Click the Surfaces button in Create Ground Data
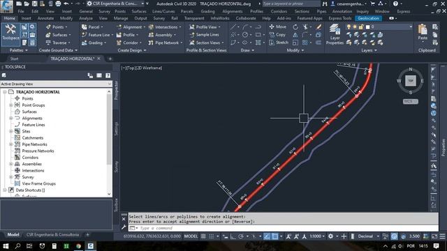Image resolution: width=447 pixels, height=251 pixels. (x=58, y=35)
